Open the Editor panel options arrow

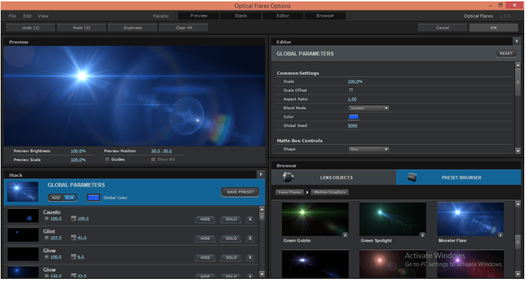[517, 42]
